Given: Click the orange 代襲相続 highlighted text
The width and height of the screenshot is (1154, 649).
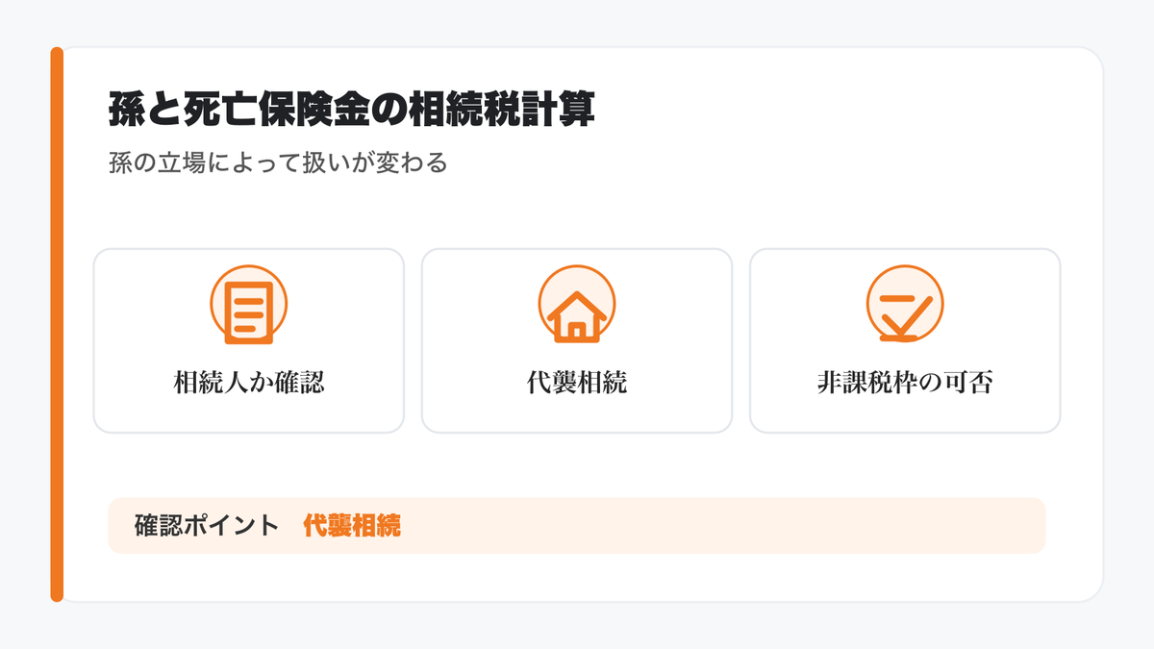Looking at the screenshot, I should click(x=352, y=526).
